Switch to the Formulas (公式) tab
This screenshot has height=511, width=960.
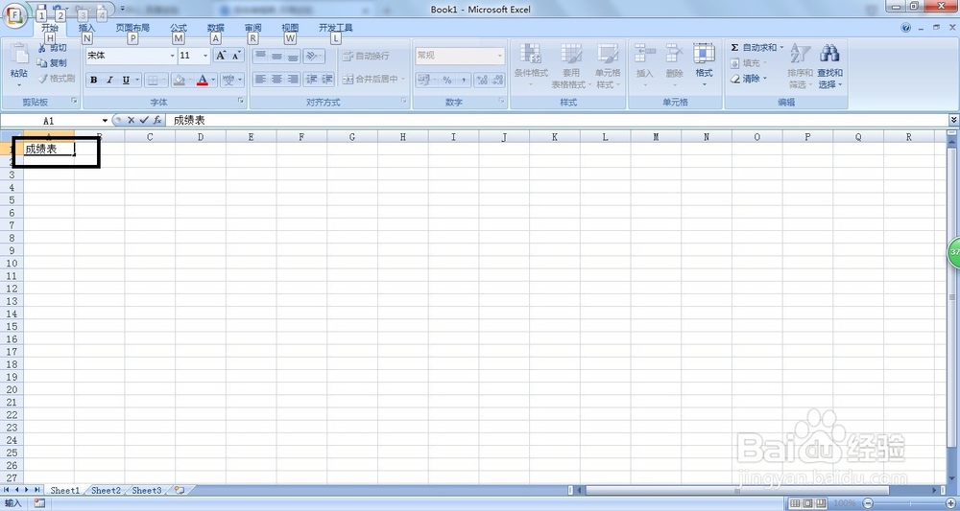(x=179, y=28)
